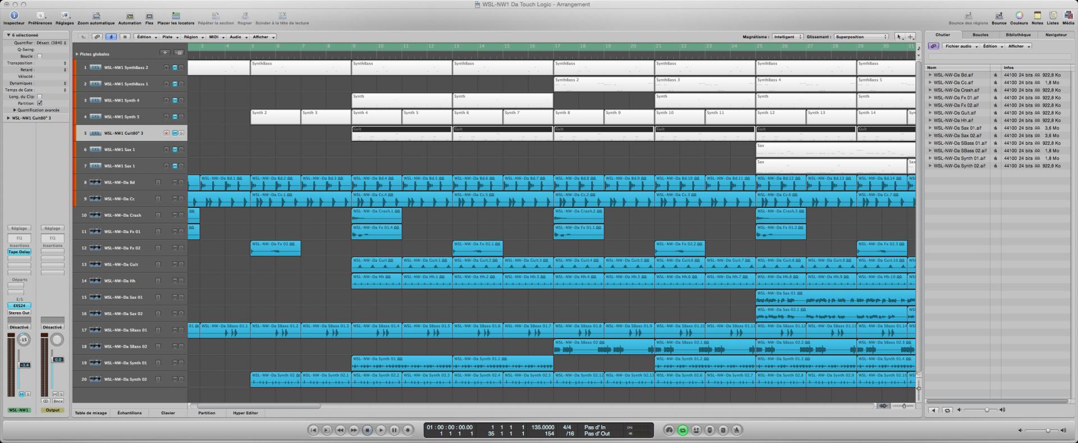This screenshot has width=1078, height=443.
Task: Mute the WSL-NW1 SynthBass 2 track
Action: (x=175, y=67)
